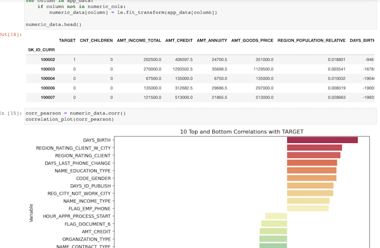Click the SK_ID_CURR index header
This screenshot has height=248, width=380.
tap(41, 50)
